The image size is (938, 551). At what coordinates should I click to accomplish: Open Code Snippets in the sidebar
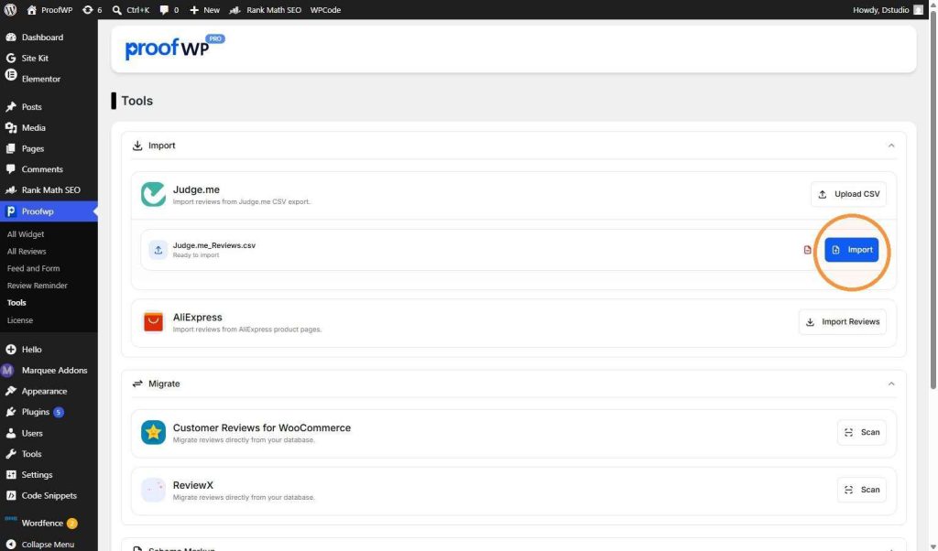point(49,495)
